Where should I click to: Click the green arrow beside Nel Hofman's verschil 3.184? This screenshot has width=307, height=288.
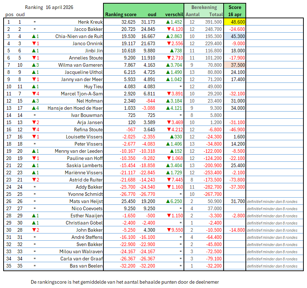point(167,101)
